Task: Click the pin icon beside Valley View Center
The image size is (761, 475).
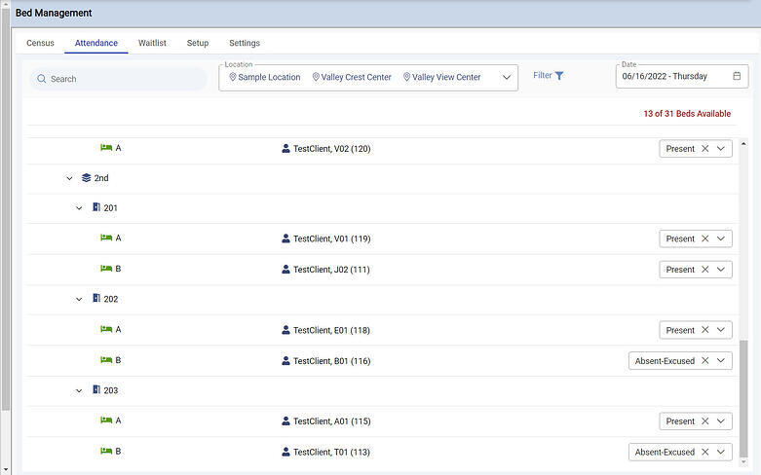Action: point(406,77)
